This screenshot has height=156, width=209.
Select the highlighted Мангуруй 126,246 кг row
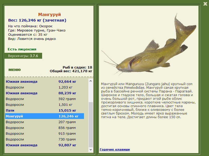[x=44, y=116]
